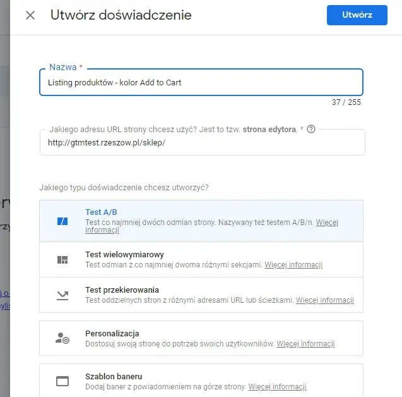The image size is (402, 397).
Task: Click the banner template window icon
Action: coord(62,381)
